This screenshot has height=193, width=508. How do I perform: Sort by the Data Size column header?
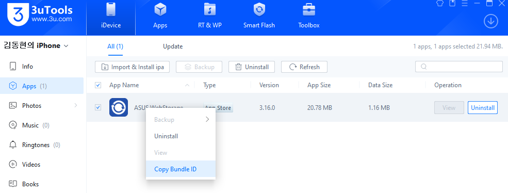(380, 85)
